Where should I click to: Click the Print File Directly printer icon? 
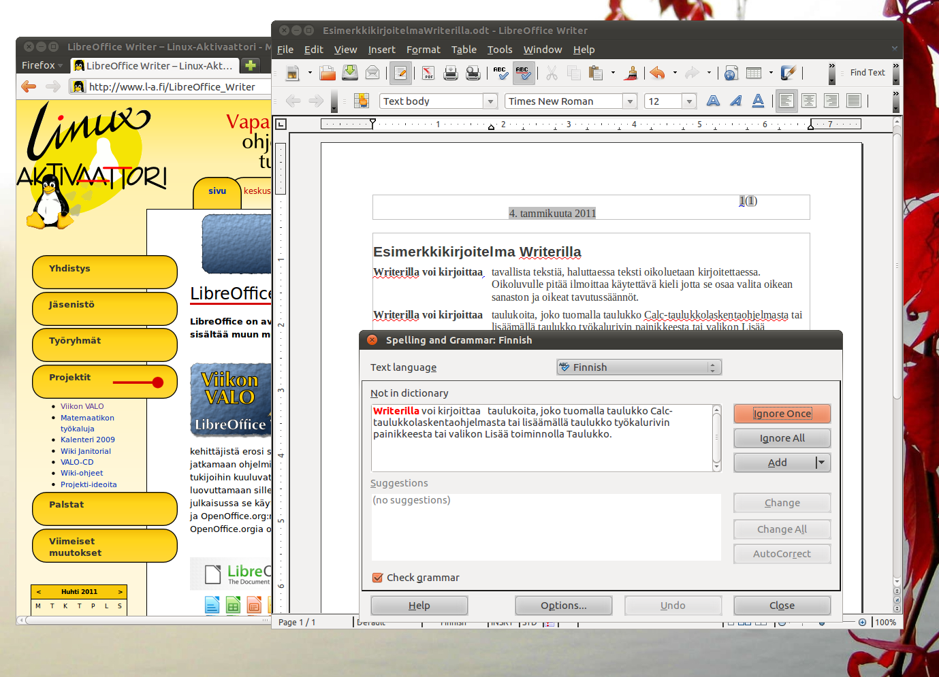point(450,73)
